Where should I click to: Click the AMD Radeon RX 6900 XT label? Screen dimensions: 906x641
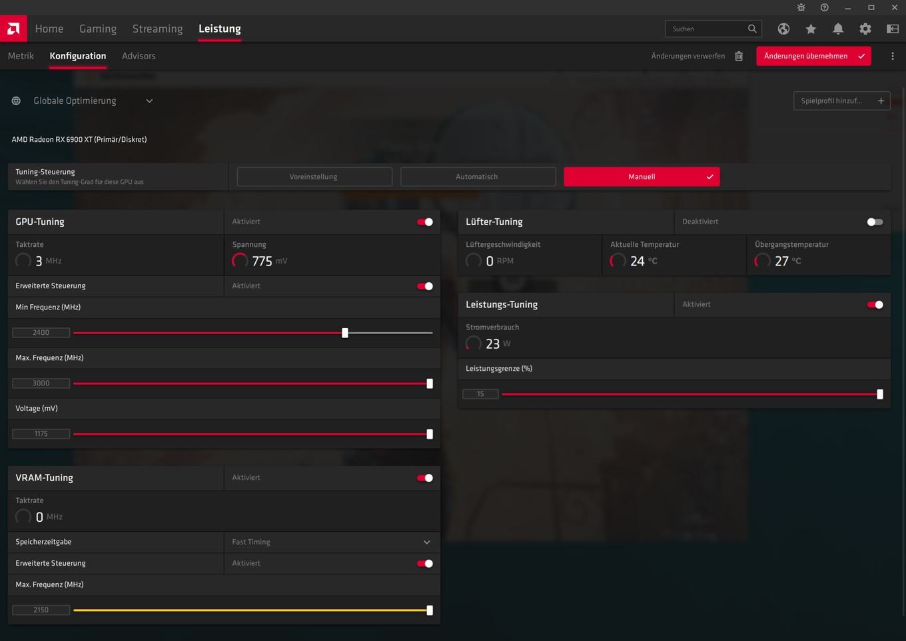(x=79, y=140)
